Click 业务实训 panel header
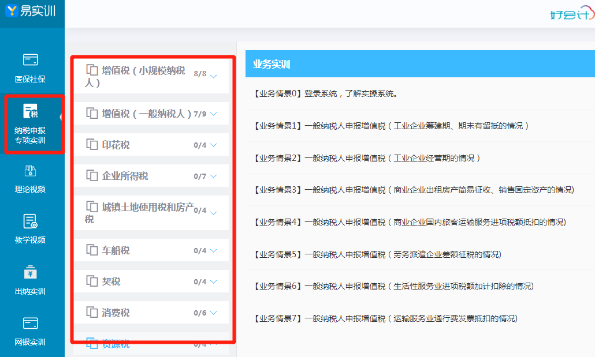The image size is (595, 357). 420,63
